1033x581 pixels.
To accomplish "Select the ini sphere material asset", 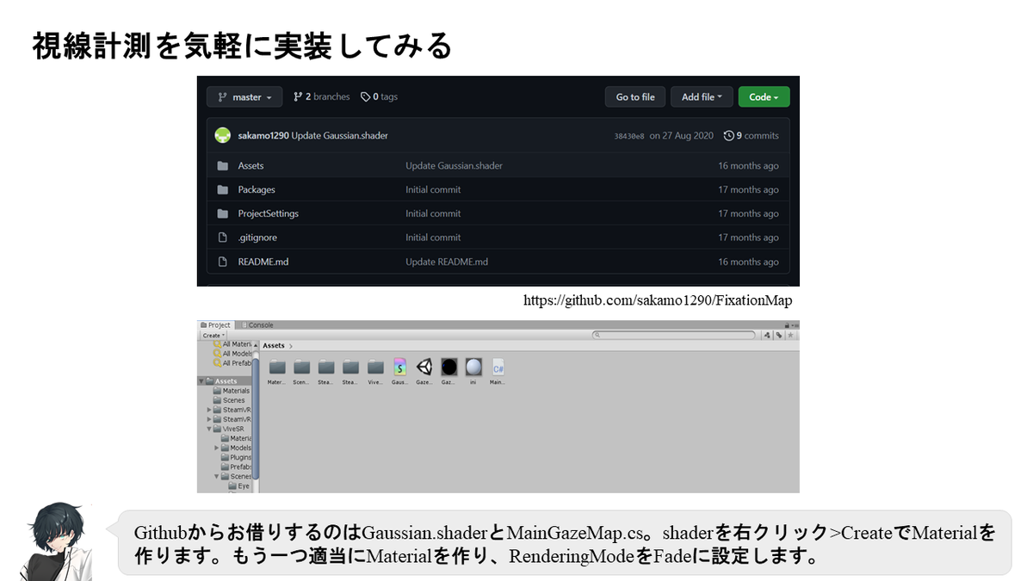I will coord(473,367).
